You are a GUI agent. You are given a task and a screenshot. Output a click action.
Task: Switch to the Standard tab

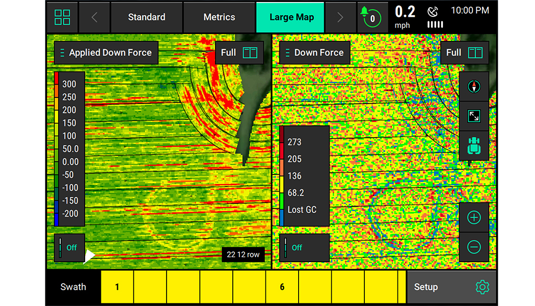[147, 17]
